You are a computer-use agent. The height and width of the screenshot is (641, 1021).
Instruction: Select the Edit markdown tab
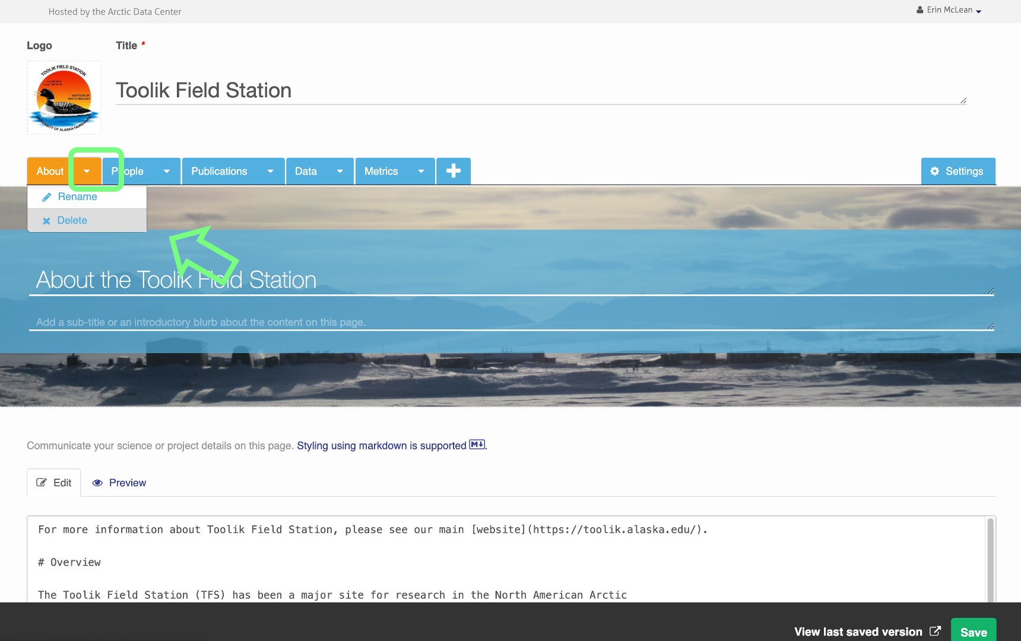click(54, 483)
